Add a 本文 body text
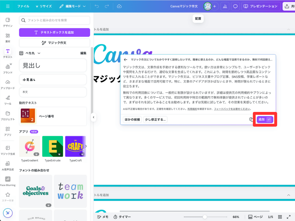 [x=53, y=92]
